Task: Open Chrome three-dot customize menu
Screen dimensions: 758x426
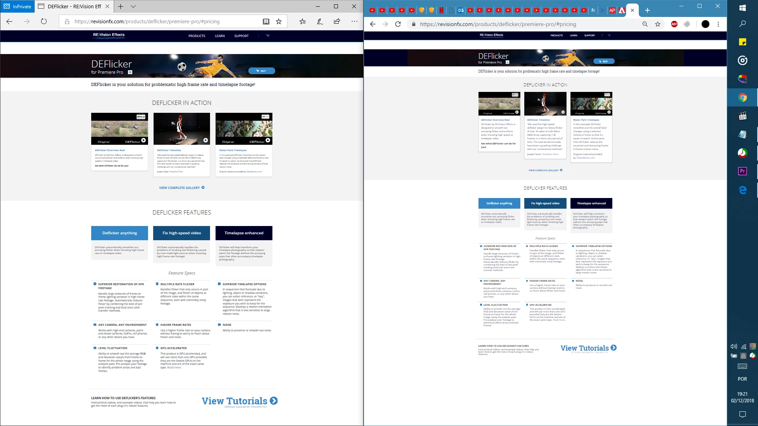Action: 718,24
